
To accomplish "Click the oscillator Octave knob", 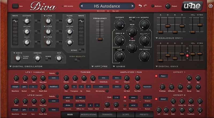I will click(x=27, y=21).
